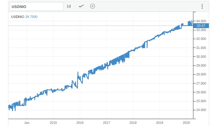The height and width of the screenshot is (126, 214).
Task: Click the USDNIO symbol search field
Action: tap(36, 6)
